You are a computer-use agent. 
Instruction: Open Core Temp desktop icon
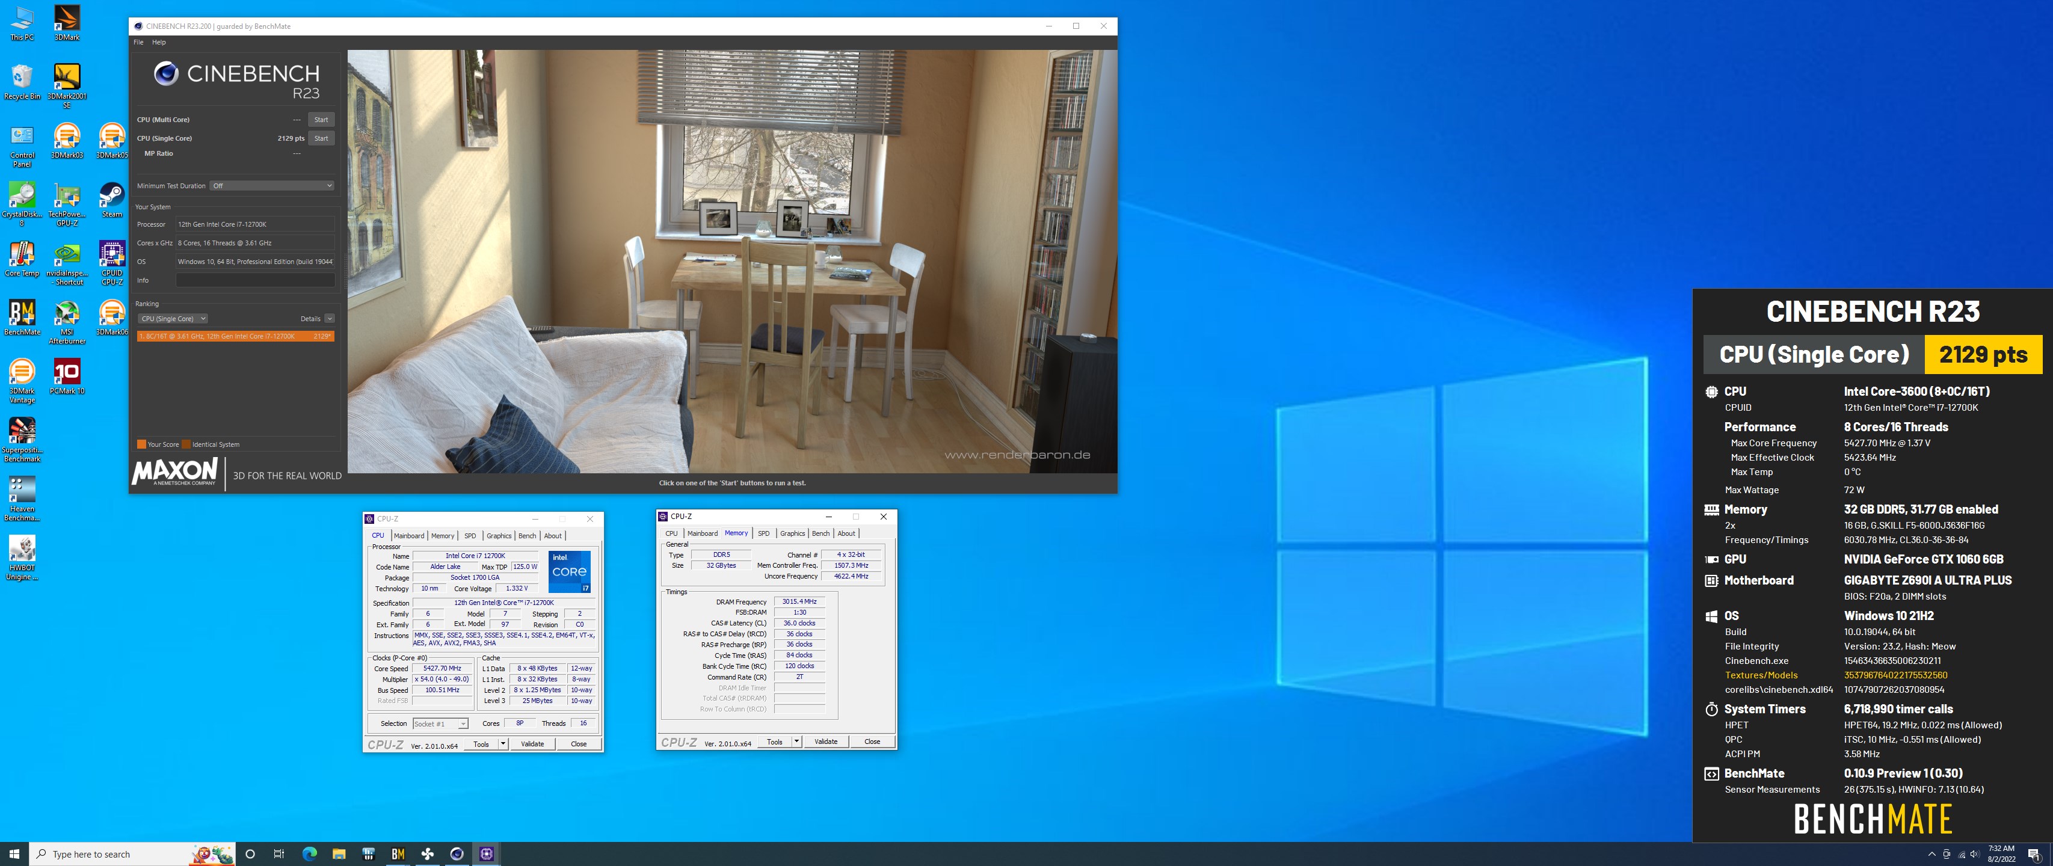pyautogui.click(x=22, y=259)
